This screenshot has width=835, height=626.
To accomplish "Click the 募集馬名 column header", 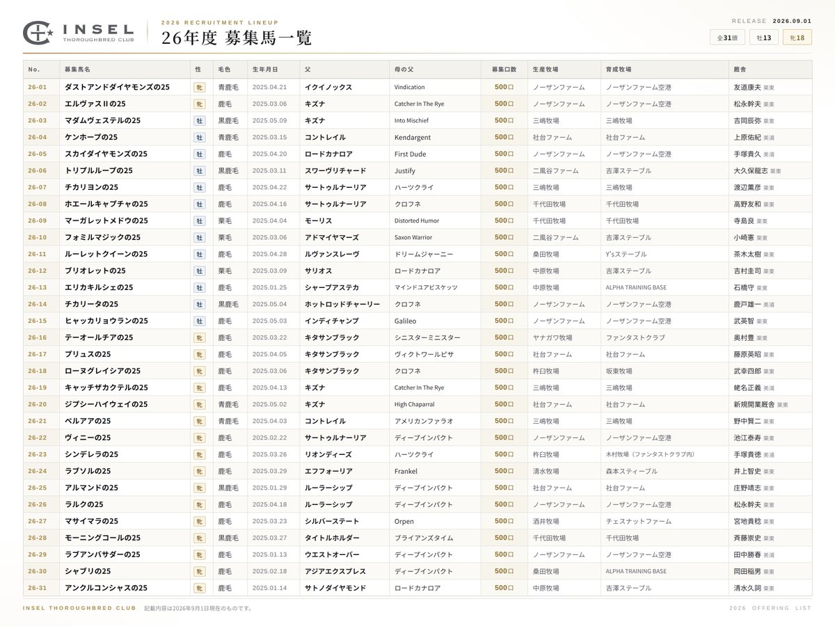I will coord(77,70).
